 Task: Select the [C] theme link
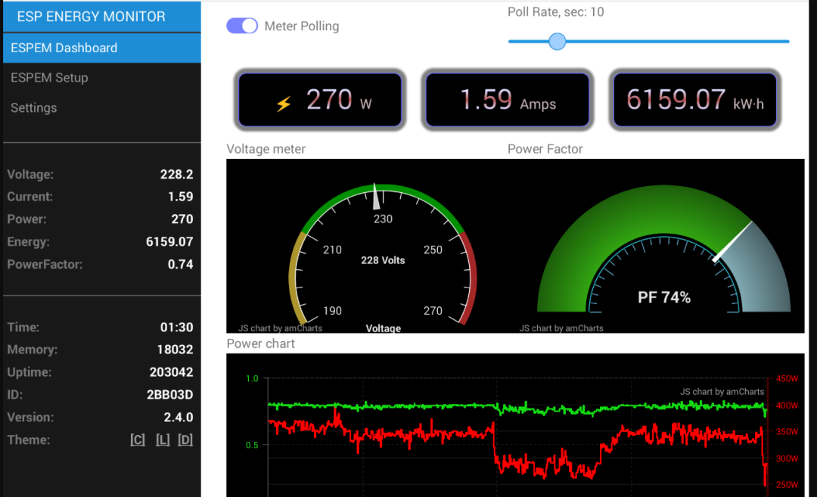click(x=138, y=440)
